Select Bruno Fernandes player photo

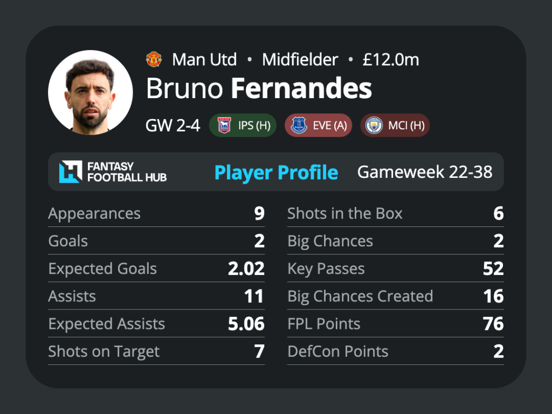[91, 93]
